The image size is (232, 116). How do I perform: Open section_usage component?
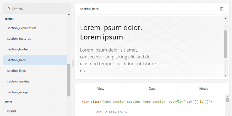(x=17, y=92)
